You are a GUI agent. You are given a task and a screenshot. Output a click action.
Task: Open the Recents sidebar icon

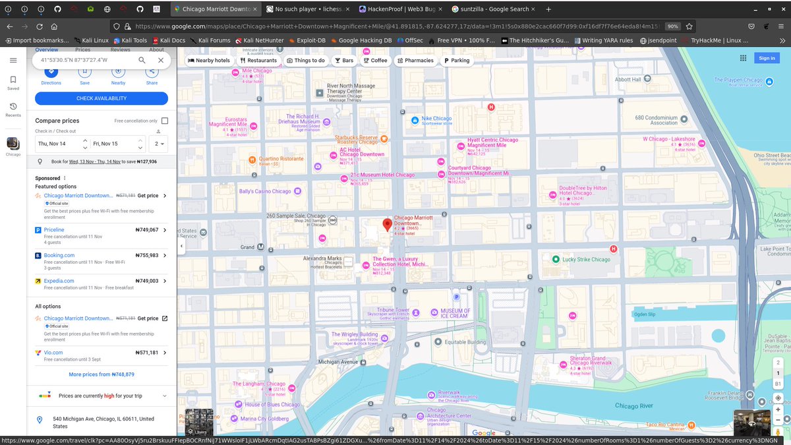(x=13, y=109)
